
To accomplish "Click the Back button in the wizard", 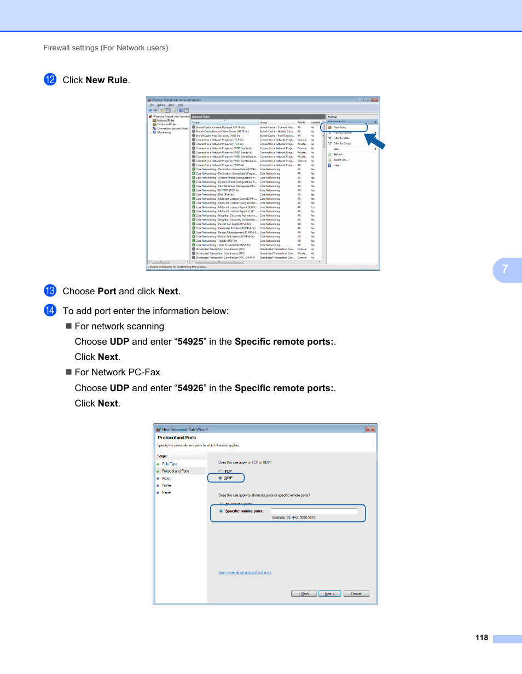I will [x=304, y=594].
